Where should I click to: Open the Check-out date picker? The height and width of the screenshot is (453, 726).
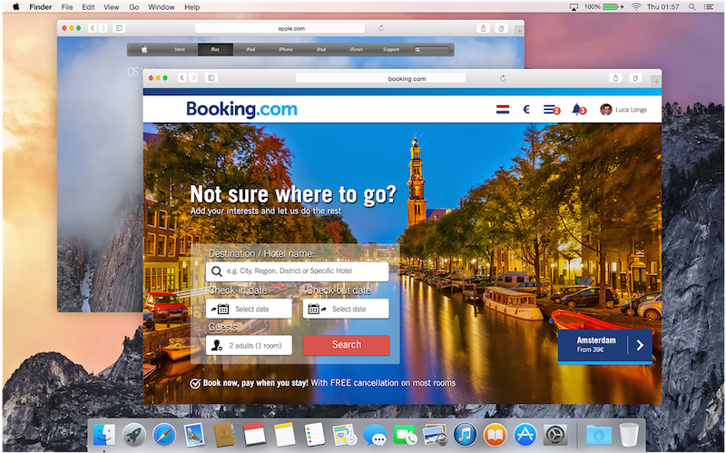pos(347,309)
